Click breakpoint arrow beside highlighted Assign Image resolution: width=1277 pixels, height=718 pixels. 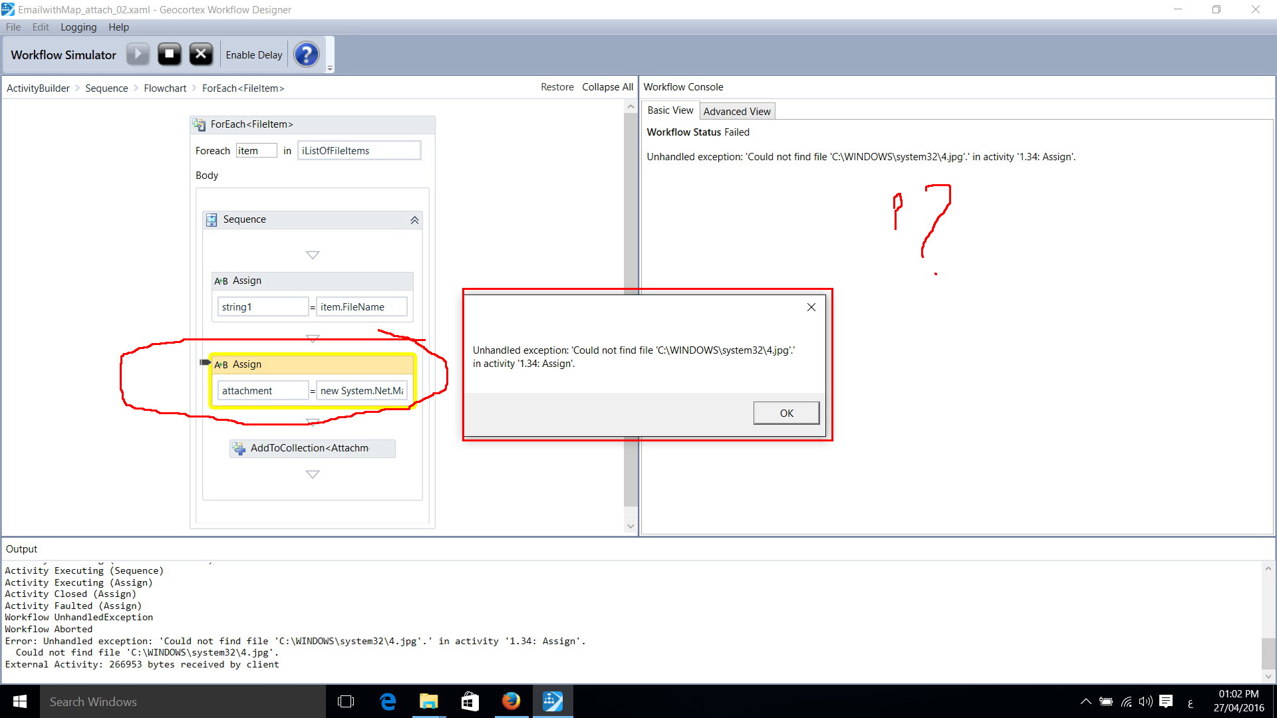(205, 362)
